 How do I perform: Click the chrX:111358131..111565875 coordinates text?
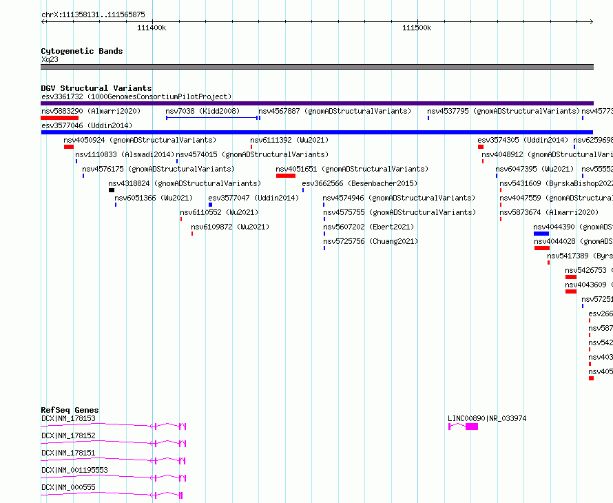[x=93, y=14]
